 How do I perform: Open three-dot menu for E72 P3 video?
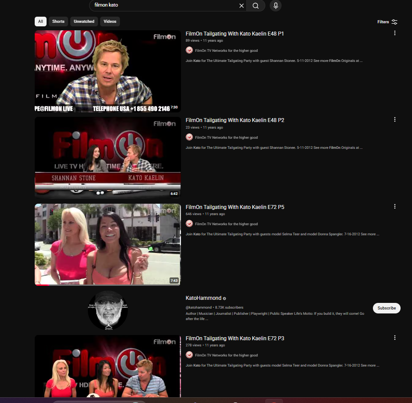(x=394, y=338)
